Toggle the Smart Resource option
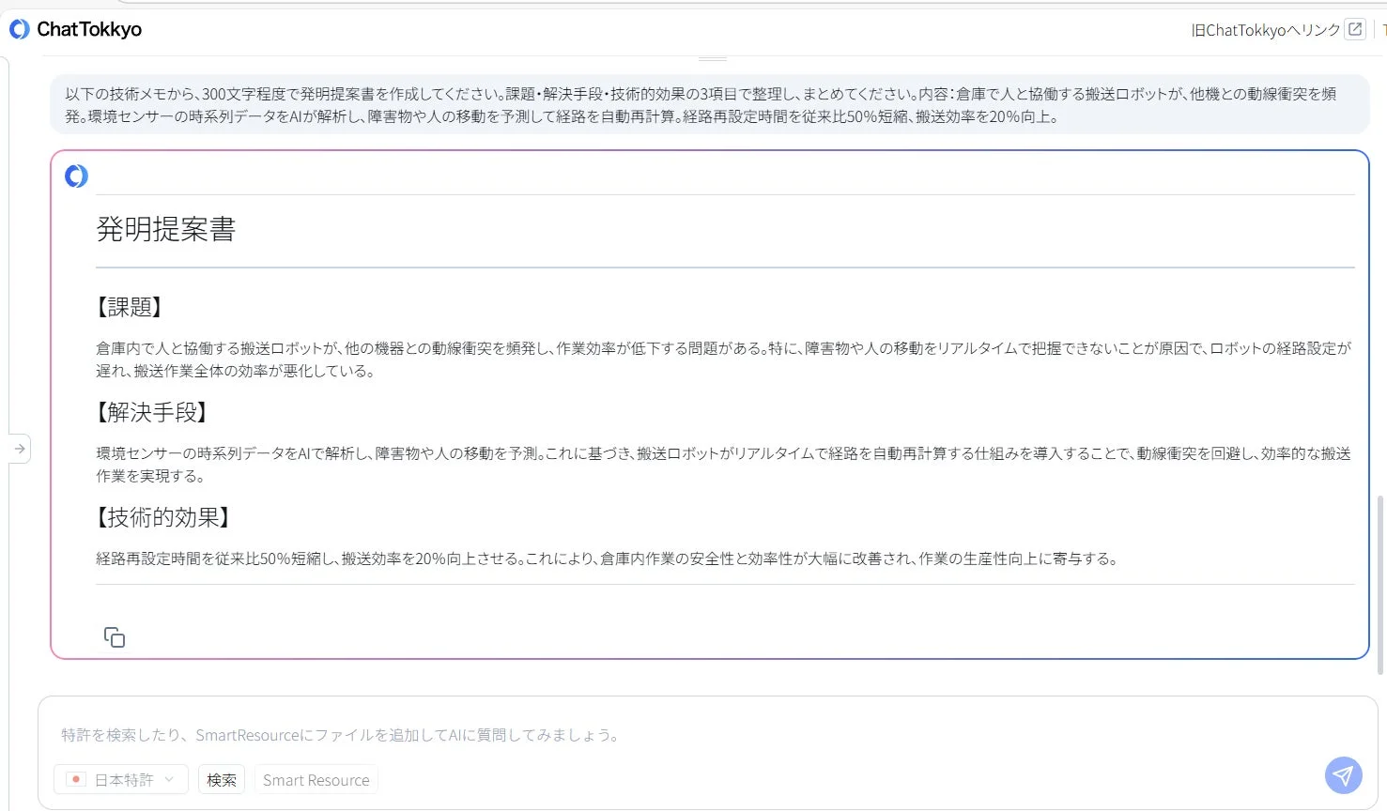Image resolution: width=1387 pixels, height=811 pixels. pos(316,779)
